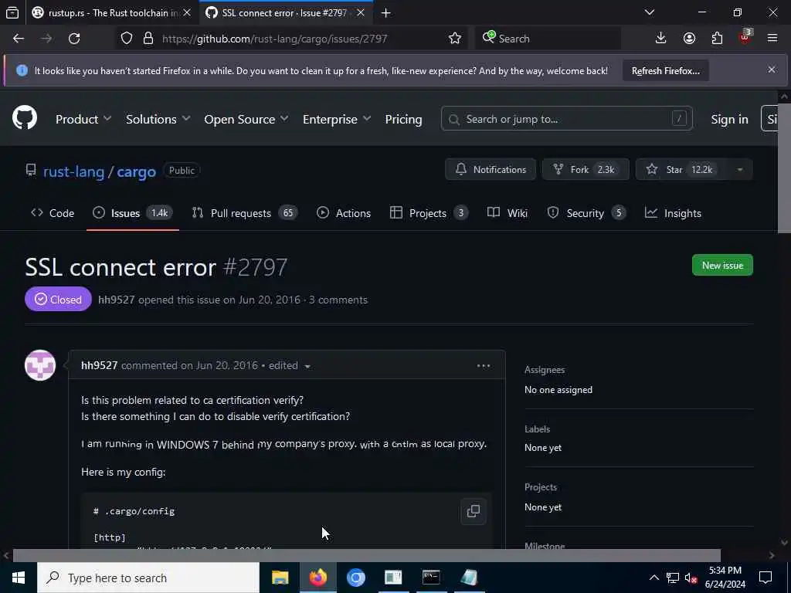Open the Firefox account icon
Screen dimensions: 791x593
[689, 39]
